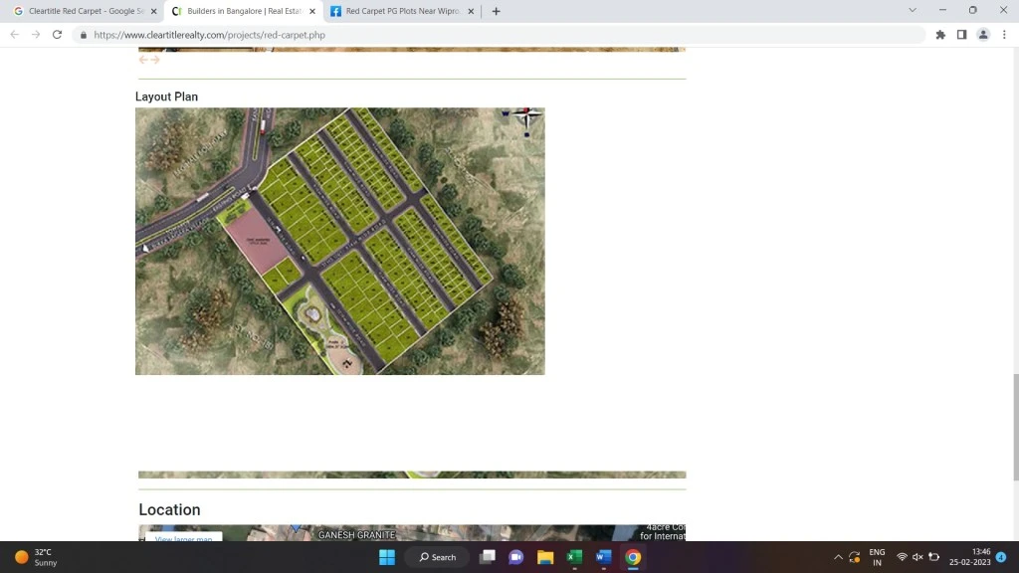The image size is (1019, 573).
Task: Go forward to next page
Action: pos(36,35)
